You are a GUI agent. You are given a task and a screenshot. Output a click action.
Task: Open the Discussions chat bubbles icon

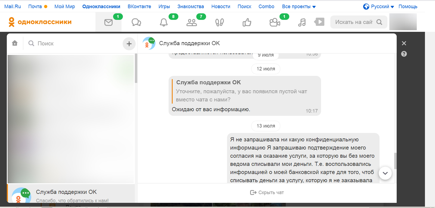136,22
